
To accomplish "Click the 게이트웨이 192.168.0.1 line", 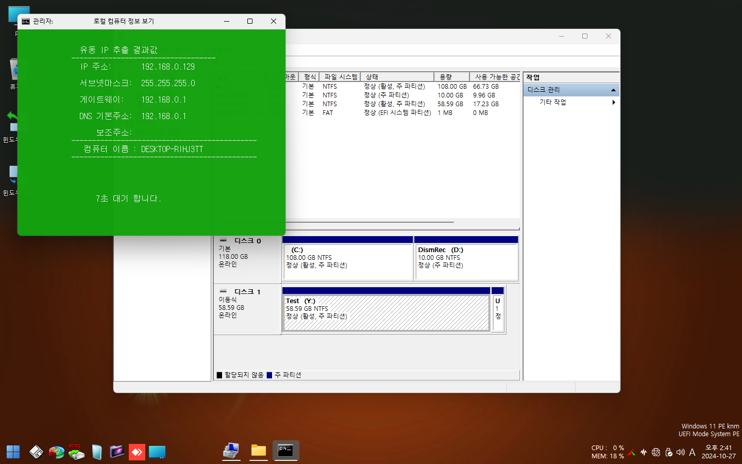I will 133,100.
